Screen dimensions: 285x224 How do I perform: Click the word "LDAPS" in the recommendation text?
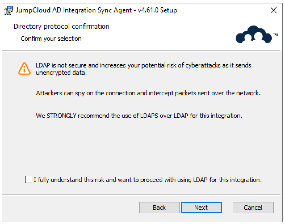(148, 116)
